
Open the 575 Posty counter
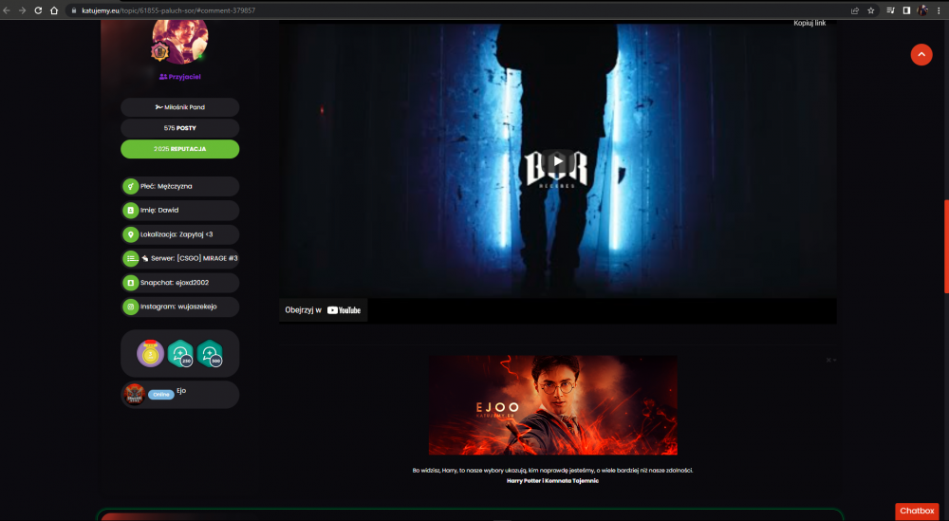pos(179,128)
